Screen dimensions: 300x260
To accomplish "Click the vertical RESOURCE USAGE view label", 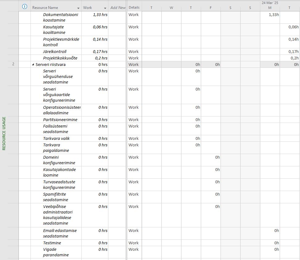I will coord(4,133).
